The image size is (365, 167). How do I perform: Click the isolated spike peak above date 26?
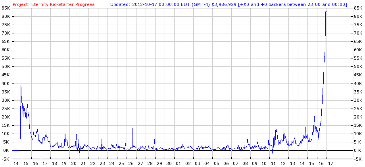[x=133, y=128]
